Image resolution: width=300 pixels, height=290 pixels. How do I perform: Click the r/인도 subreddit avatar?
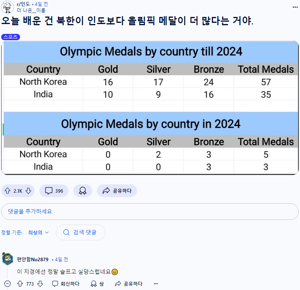(x=7, y=7)
